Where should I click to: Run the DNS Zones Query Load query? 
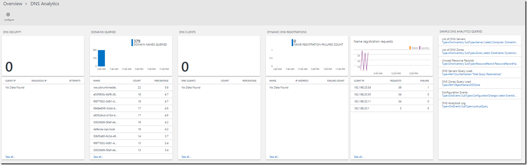coord(480,83)
